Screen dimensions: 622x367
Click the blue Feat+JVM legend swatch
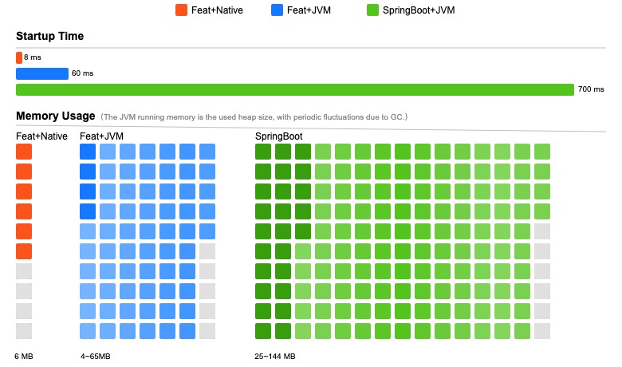[277, 10]
